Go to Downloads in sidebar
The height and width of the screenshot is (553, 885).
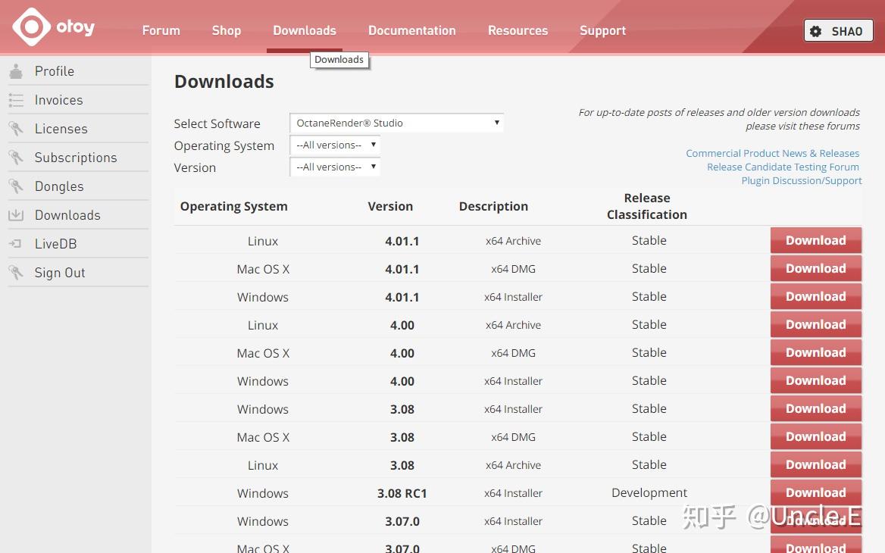pos(67,215)
